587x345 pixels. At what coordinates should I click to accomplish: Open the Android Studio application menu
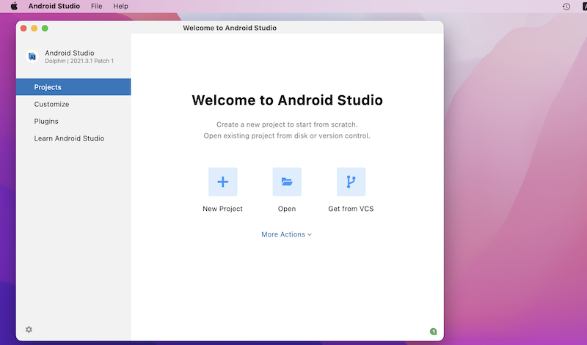click(x=54, y=6)
